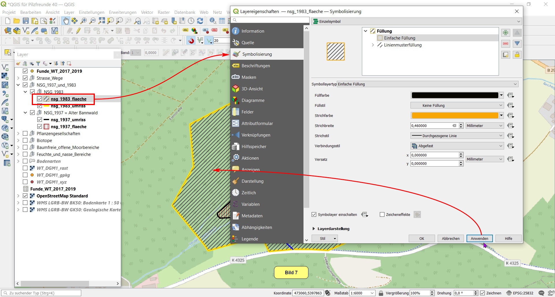
Task: Toggle the Zeichneneffekte checkbox
Action: pos(382,214)
